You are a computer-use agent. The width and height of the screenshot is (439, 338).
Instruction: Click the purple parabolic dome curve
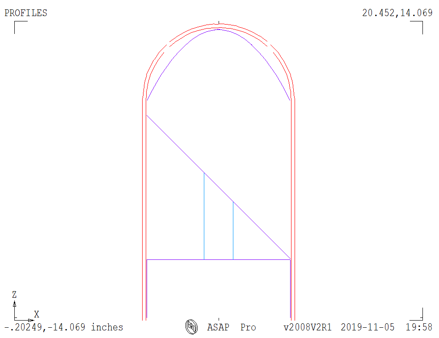(219, 29)
